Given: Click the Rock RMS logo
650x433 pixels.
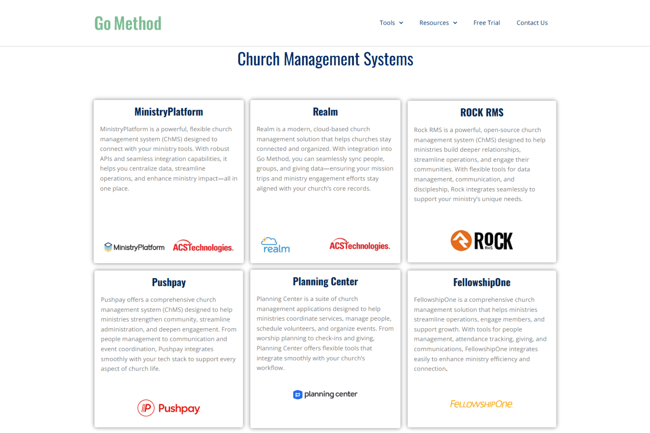Looking at the screenshot, I should [482, 240].
